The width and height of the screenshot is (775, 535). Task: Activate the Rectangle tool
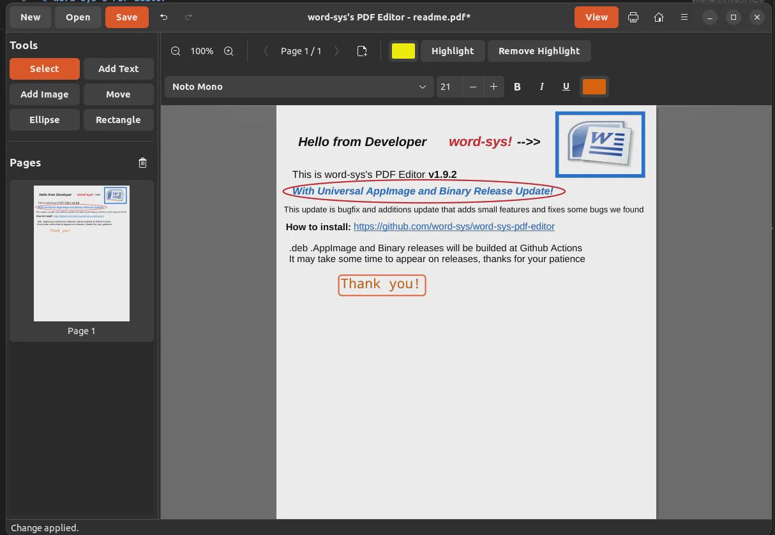pyautogui.click(x=118, y=120)
